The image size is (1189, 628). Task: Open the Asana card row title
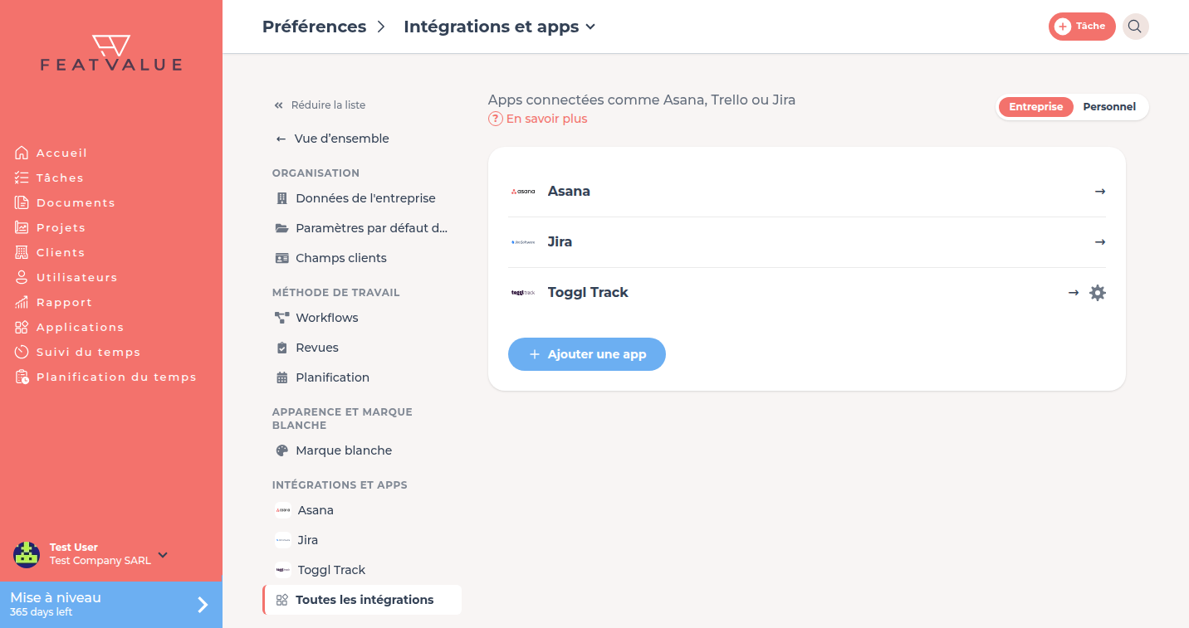569,192
